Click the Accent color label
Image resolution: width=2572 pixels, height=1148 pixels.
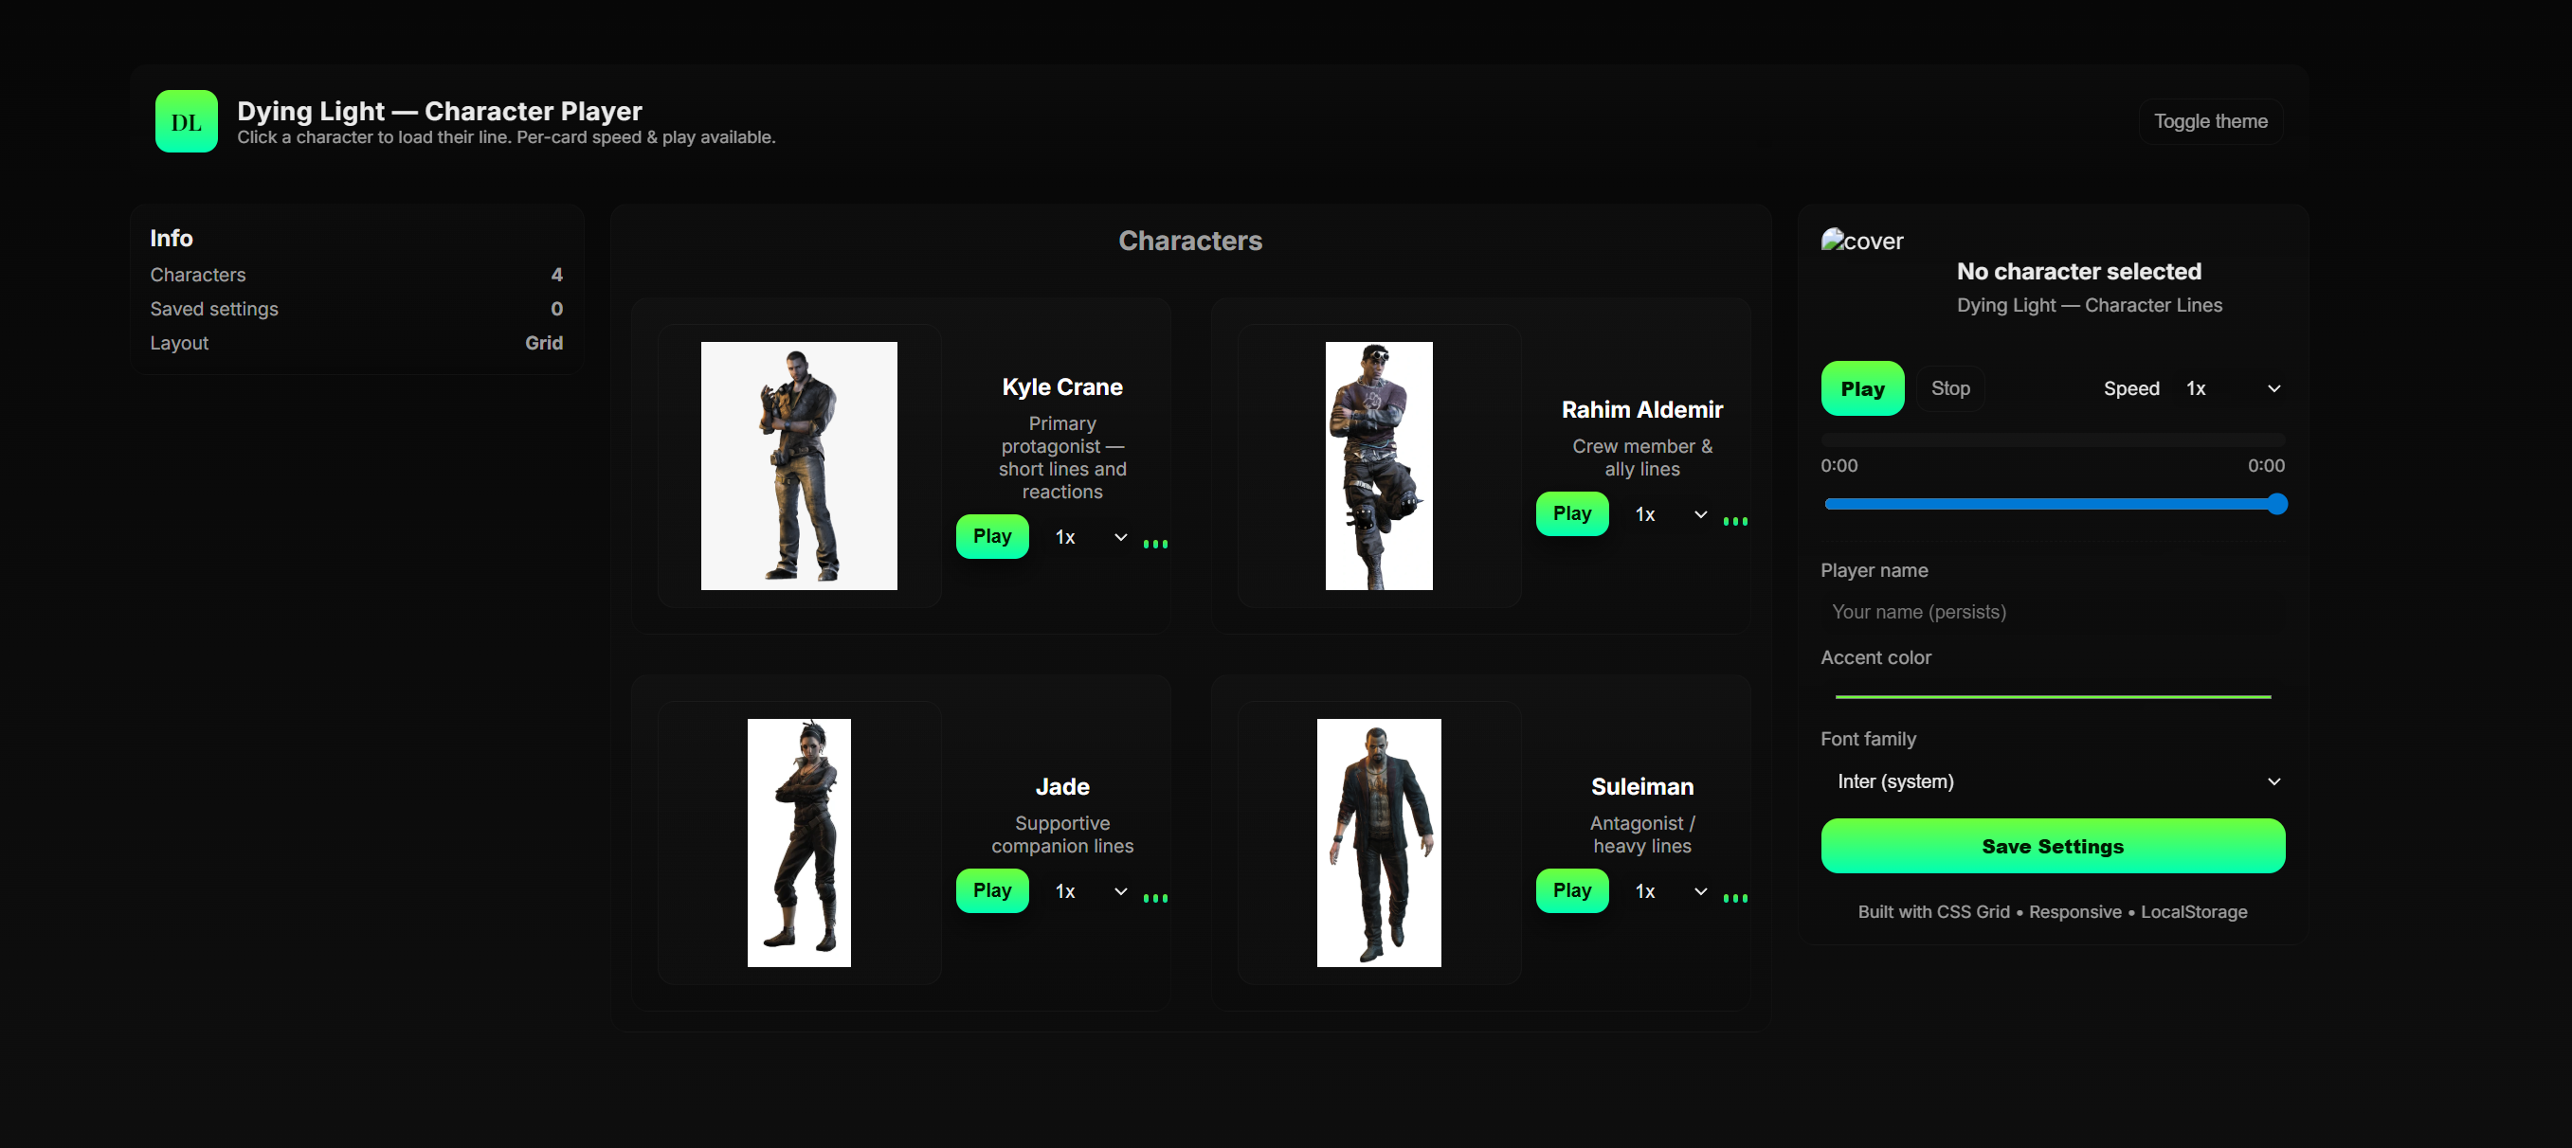(x=1875, y=658)
